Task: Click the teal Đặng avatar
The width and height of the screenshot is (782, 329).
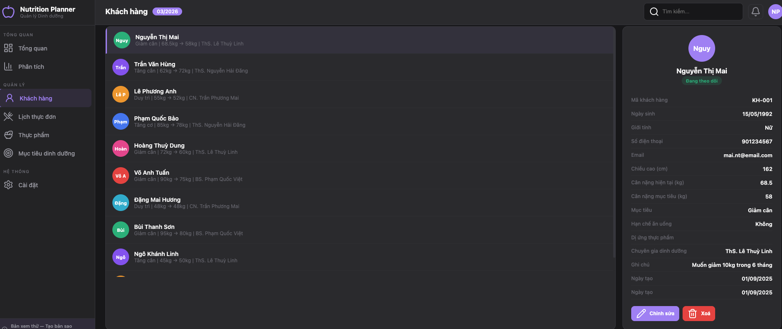Action: 121,203
